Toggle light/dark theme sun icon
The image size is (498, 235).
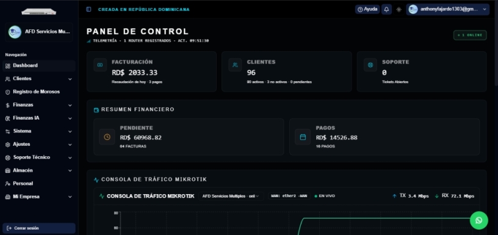399,10
